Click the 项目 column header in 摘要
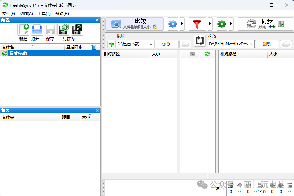This screenshot has height=196, width=294. coord(70,117)
